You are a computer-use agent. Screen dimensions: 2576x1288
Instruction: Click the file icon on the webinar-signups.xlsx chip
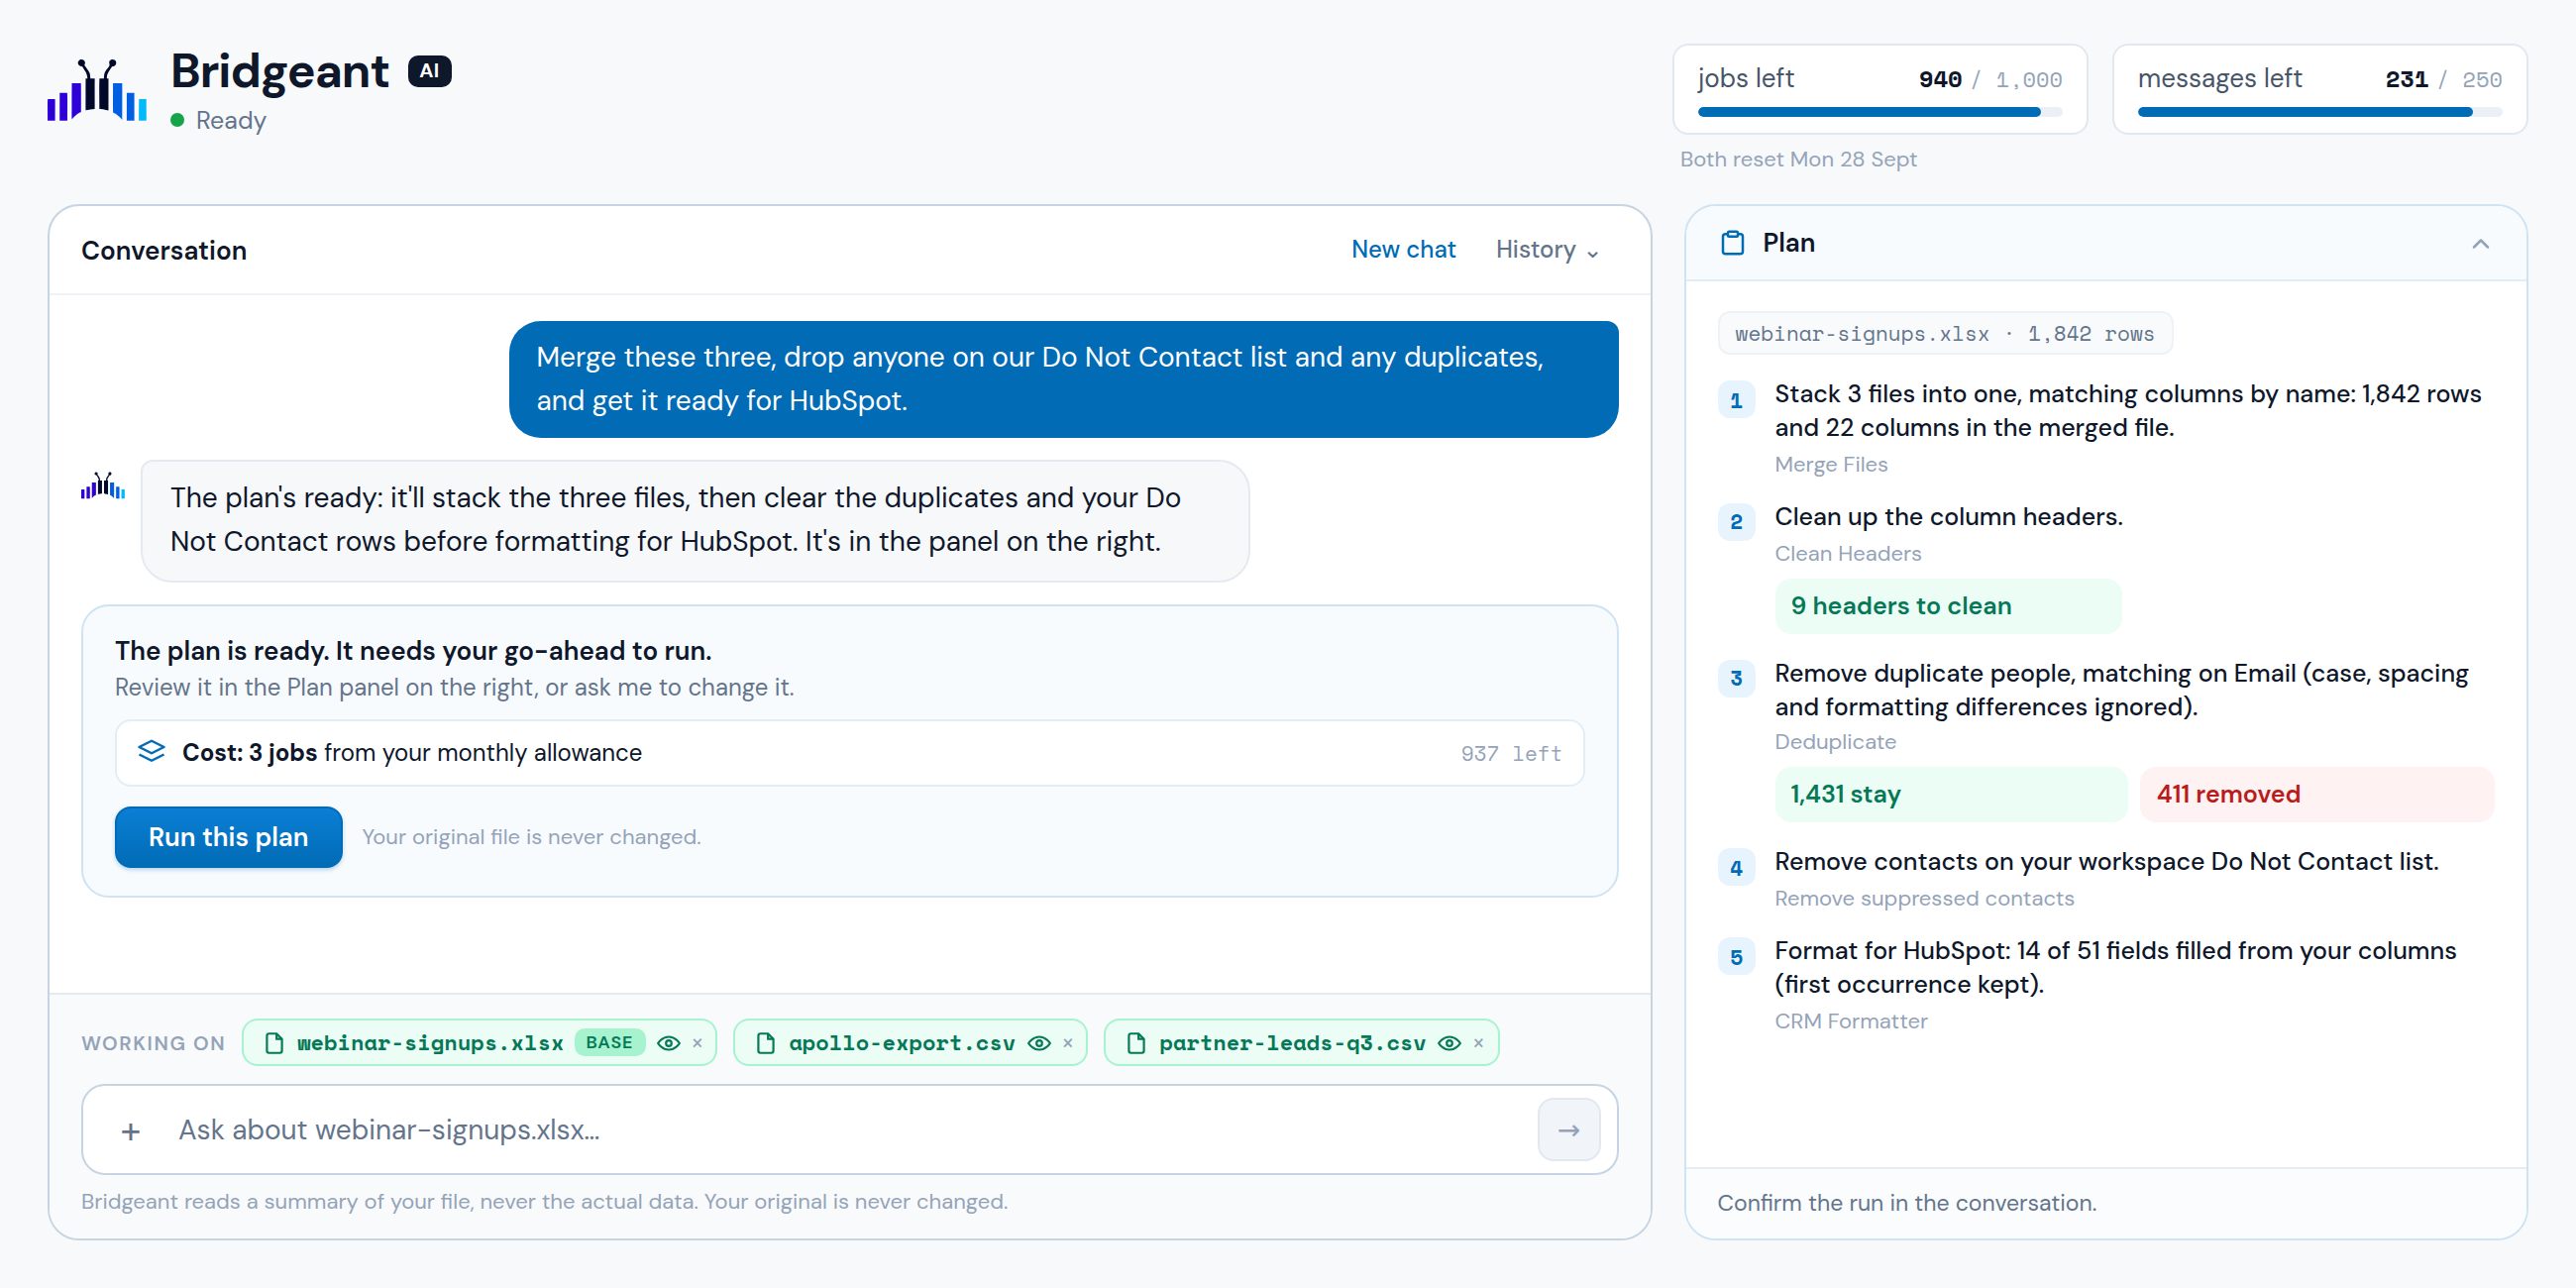pyautogui.click(x=274, y=1043)
